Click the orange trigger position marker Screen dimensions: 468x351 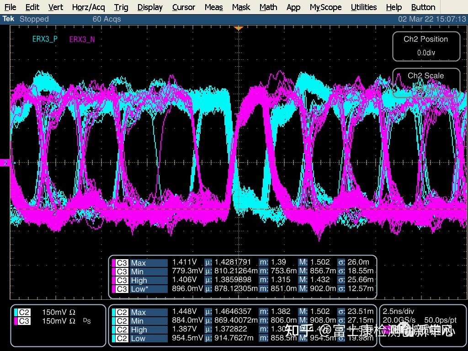point(238,28)
